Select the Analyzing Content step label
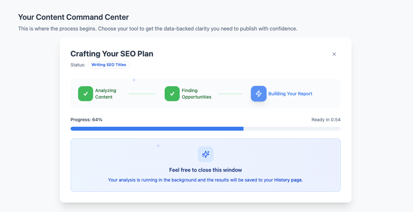Image resolution: width=413 pixels, height=212 pixels. [105, 94]
